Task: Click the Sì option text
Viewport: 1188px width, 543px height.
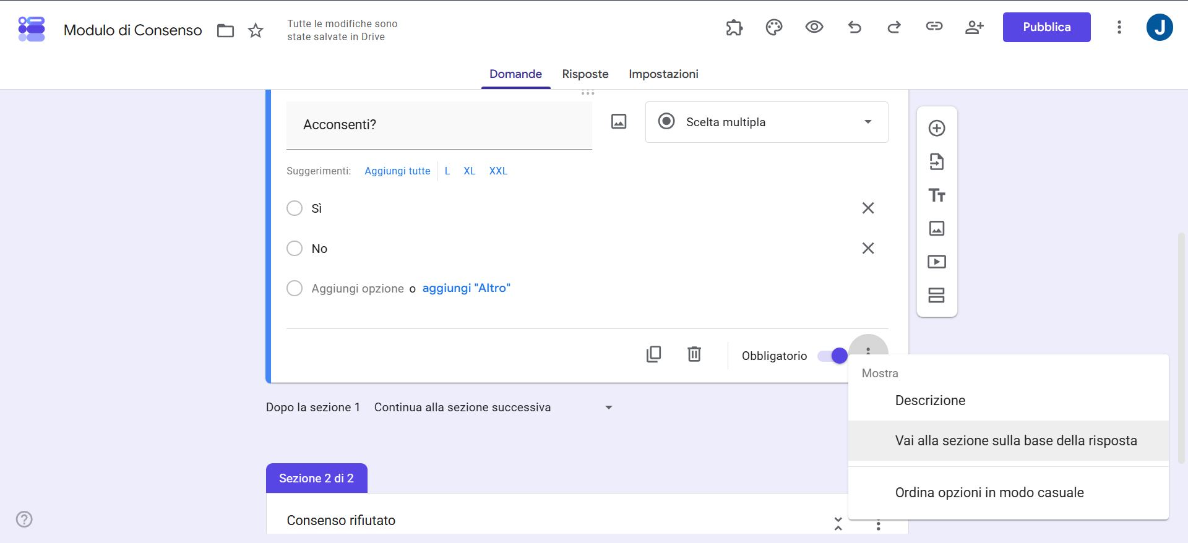Action: [x=317, y=208]
